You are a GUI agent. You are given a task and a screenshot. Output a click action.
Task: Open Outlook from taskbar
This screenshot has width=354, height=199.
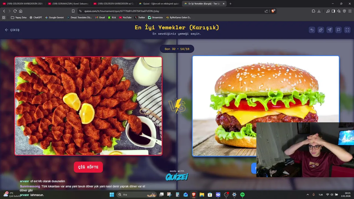pyautogui.click(x=186, y=195)
